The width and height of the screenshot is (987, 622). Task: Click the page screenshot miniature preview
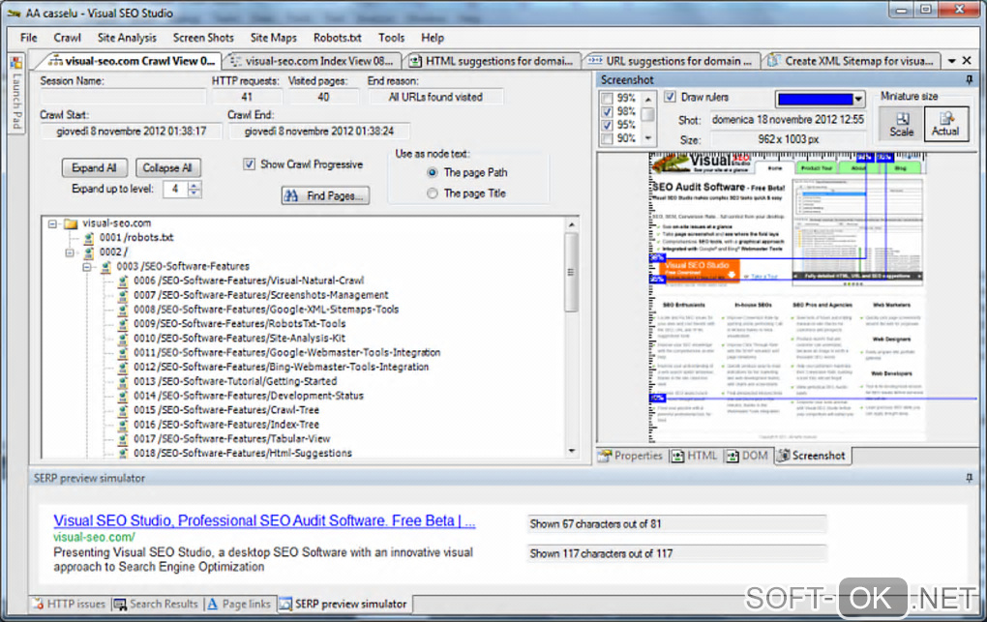(x=788, y=296)
